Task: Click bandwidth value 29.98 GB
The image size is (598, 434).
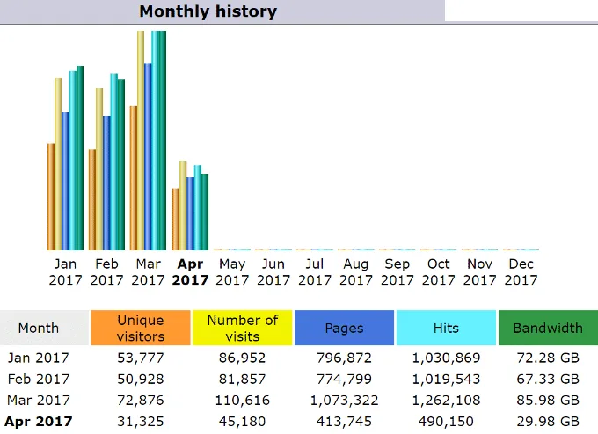Action: pos(548,422)
